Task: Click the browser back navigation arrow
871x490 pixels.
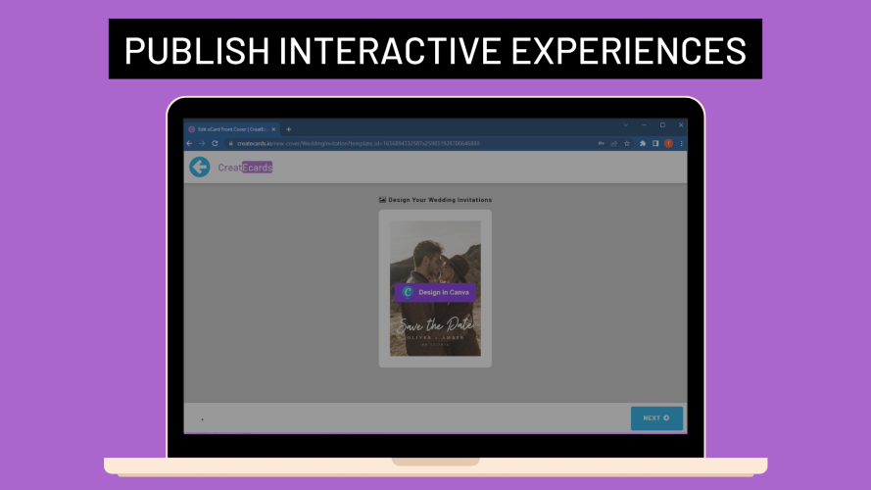Action: [189, 143]
